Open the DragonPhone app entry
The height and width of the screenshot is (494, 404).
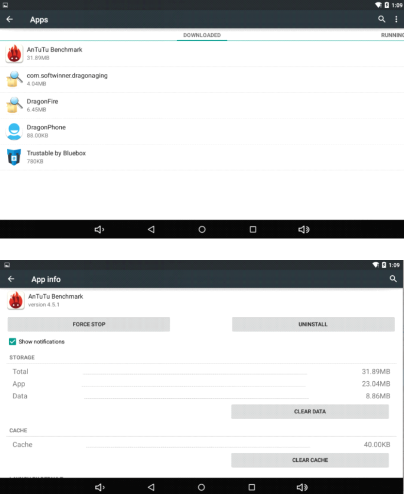[x=202, y=131]
